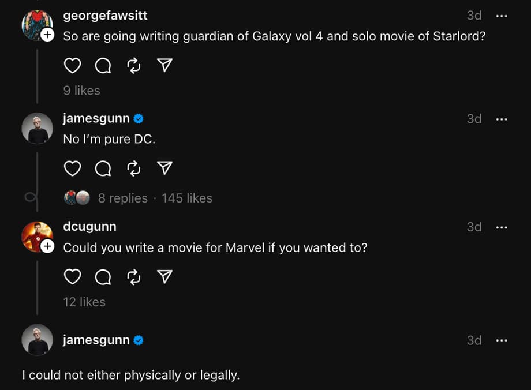
Task: Select the username dcugunn above their question
Action: pos(89,226)
